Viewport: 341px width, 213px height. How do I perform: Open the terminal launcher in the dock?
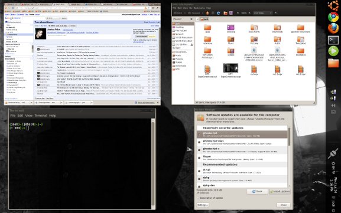333,40
